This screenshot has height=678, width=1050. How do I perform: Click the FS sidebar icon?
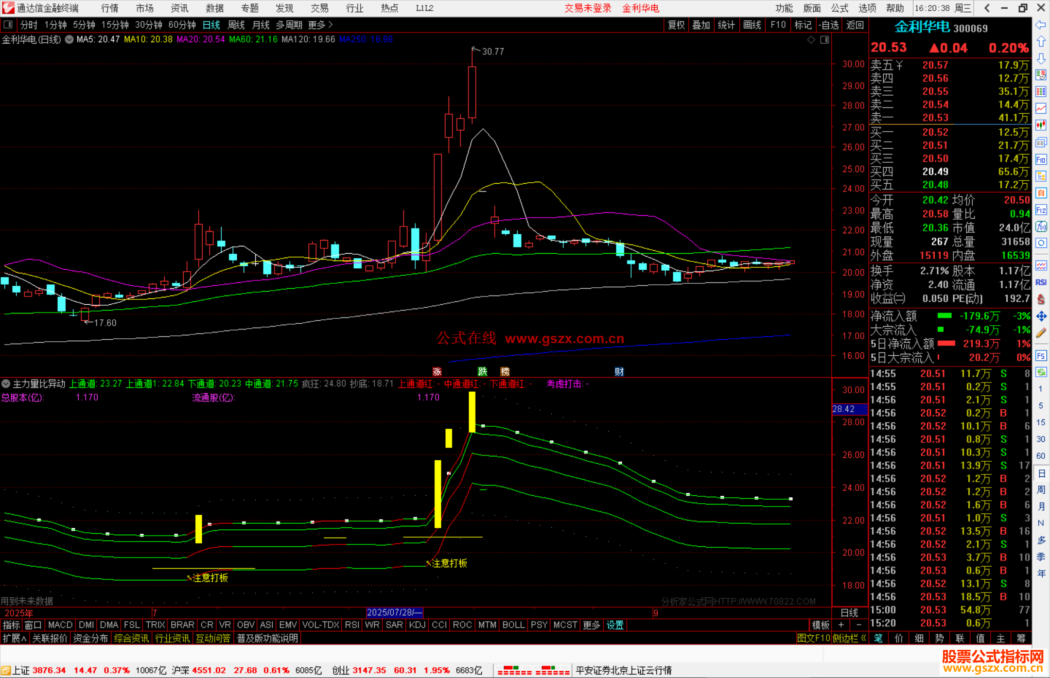coord(1041,356)
